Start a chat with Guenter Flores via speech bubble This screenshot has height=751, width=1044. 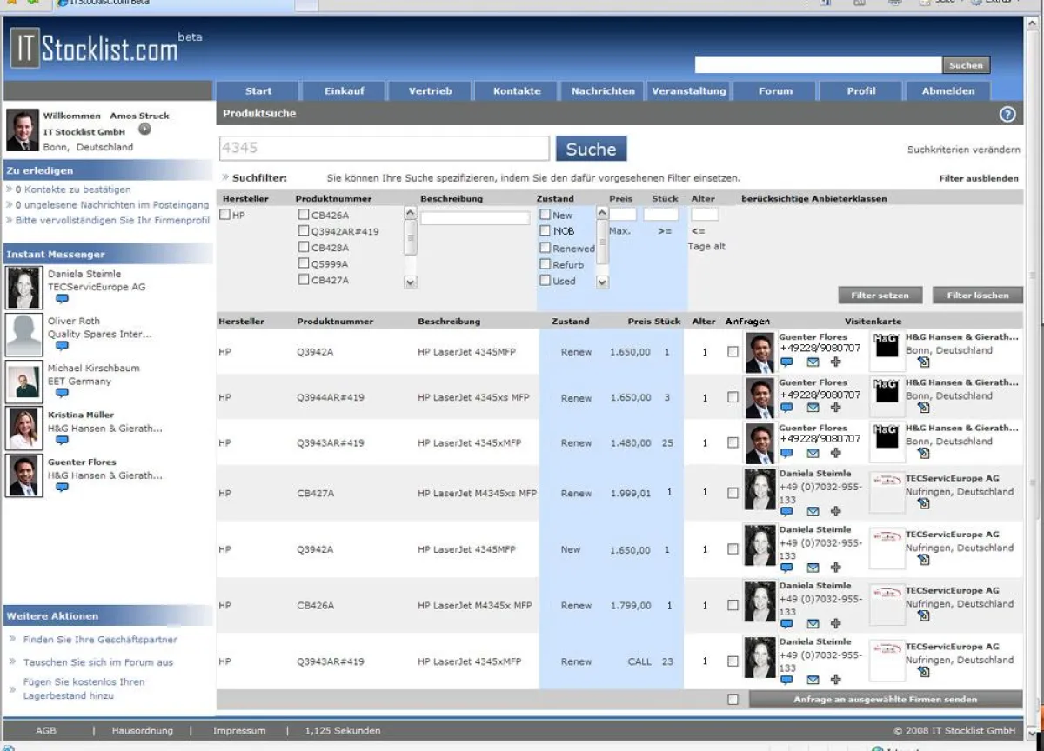(786, 363)
